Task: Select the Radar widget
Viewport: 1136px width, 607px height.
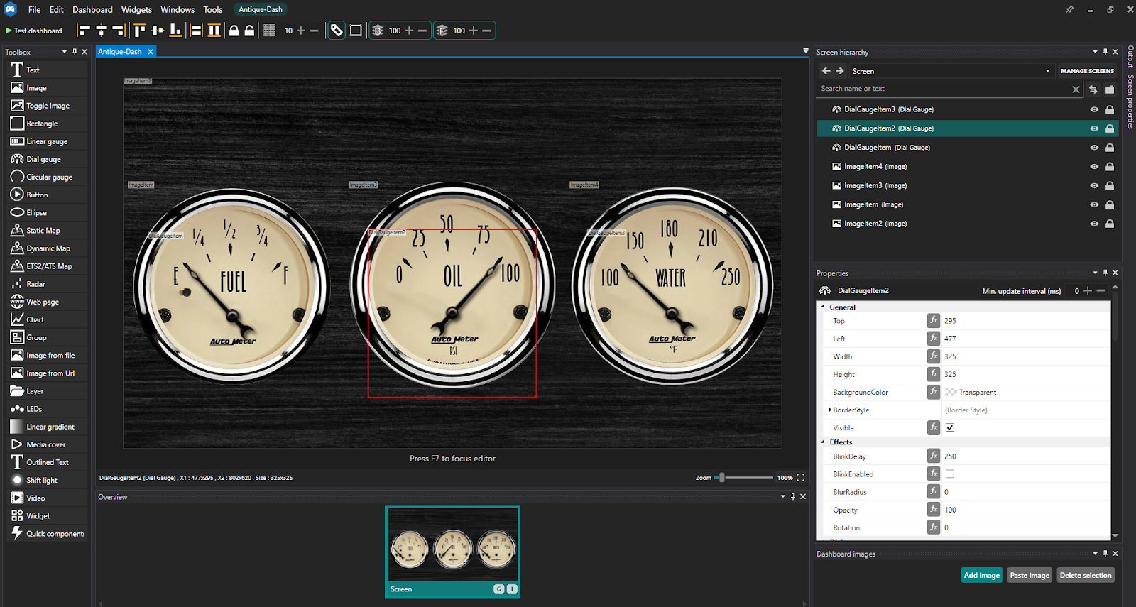Action: tap(48, 284)
